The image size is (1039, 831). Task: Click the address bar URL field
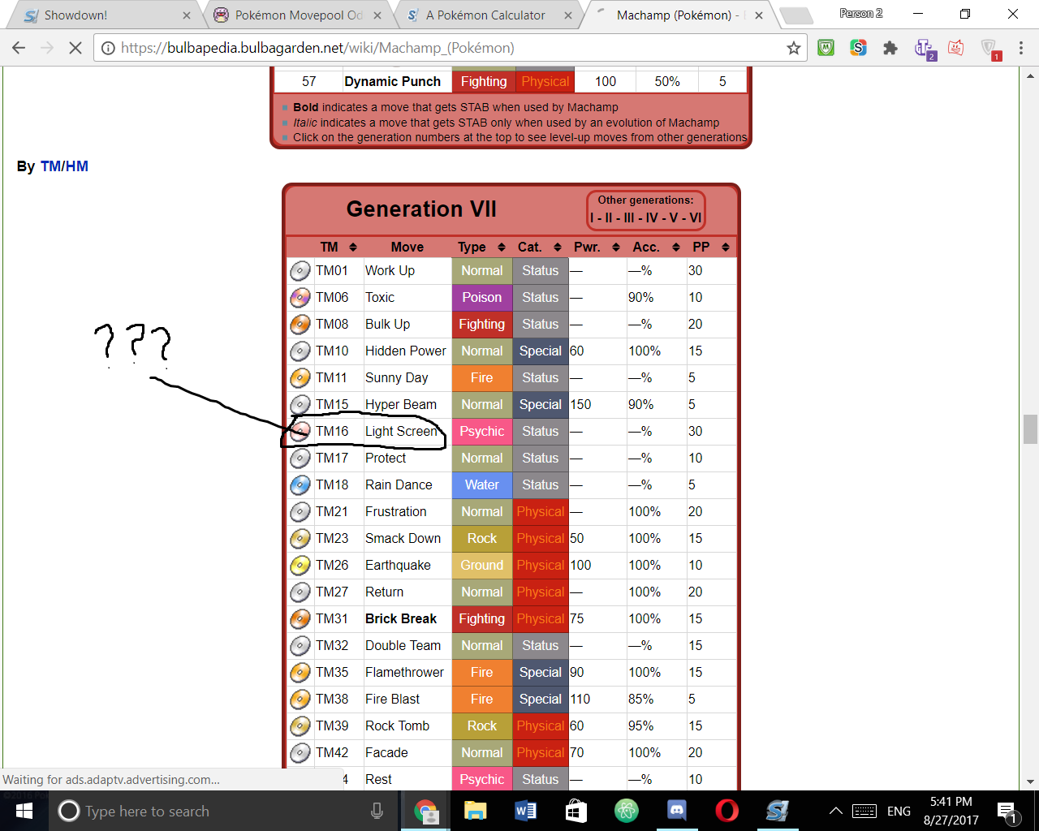tap(451, 48)
